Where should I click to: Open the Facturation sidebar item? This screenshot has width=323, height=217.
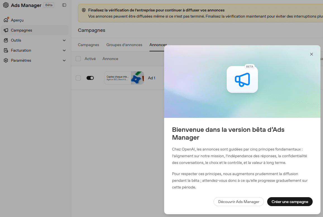pos(35,51)
